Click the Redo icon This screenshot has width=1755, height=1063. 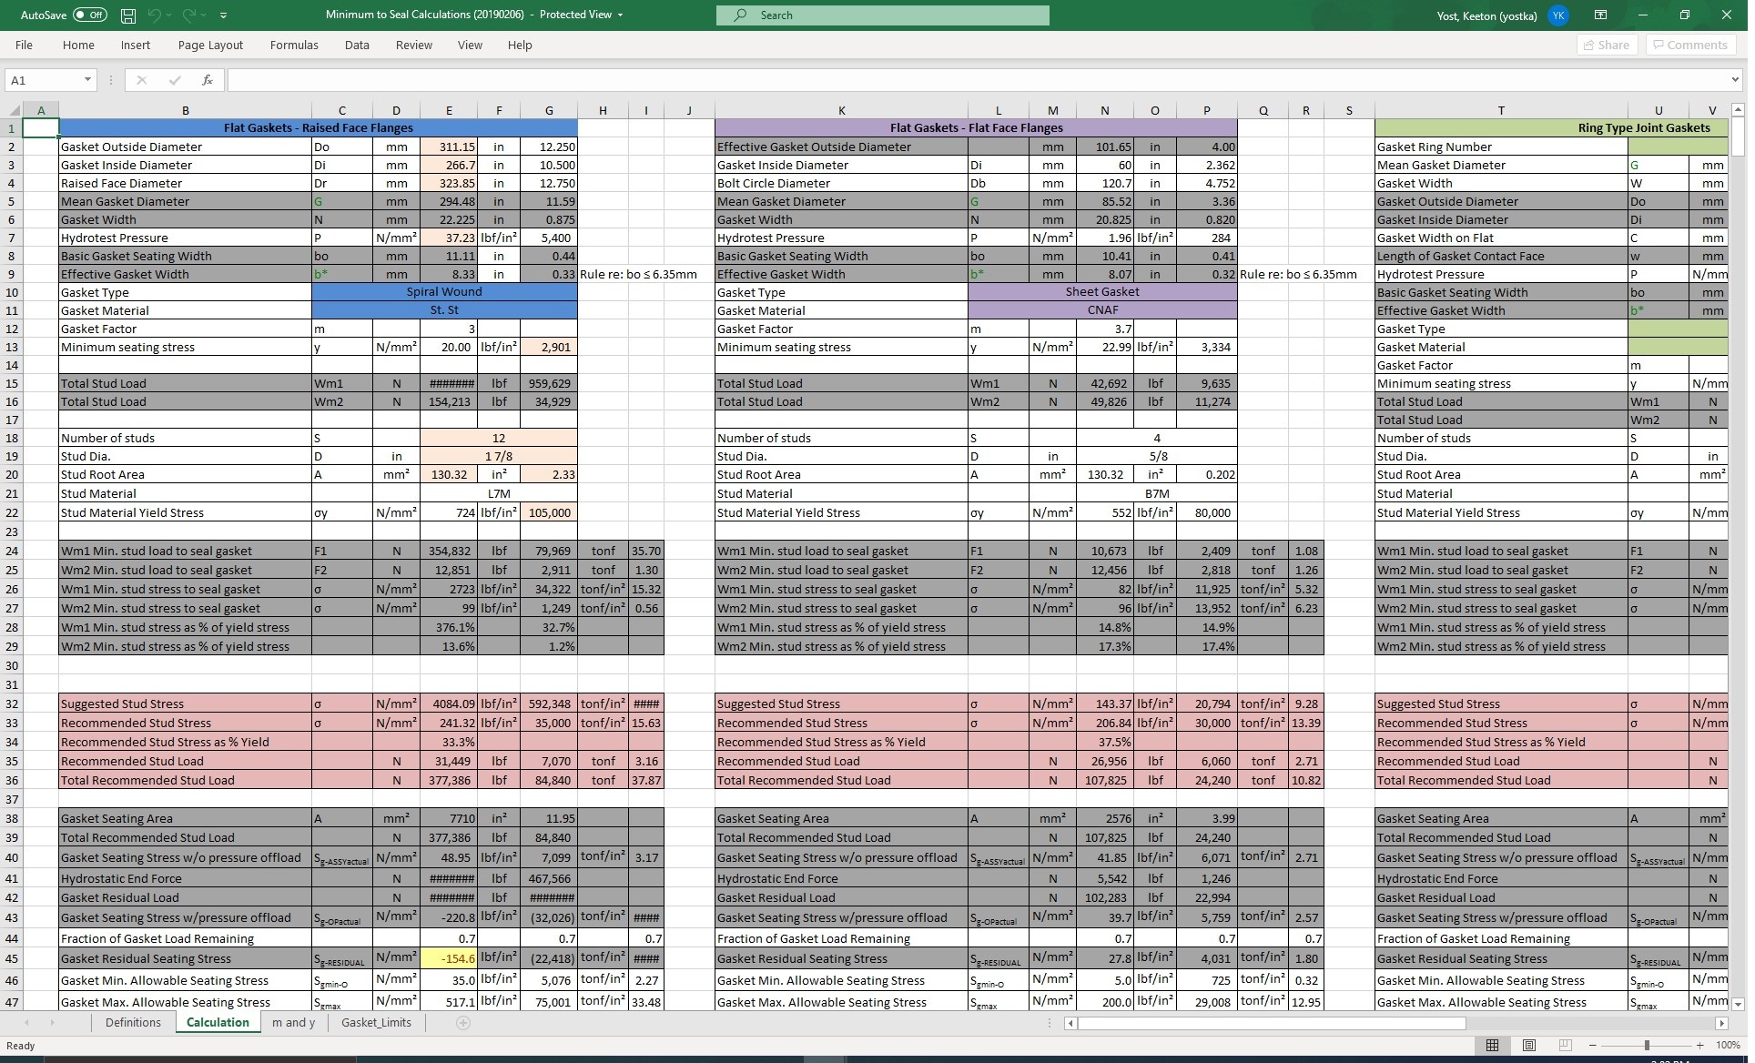point(188,15)
